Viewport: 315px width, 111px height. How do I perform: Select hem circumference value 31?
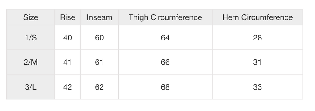257,62
